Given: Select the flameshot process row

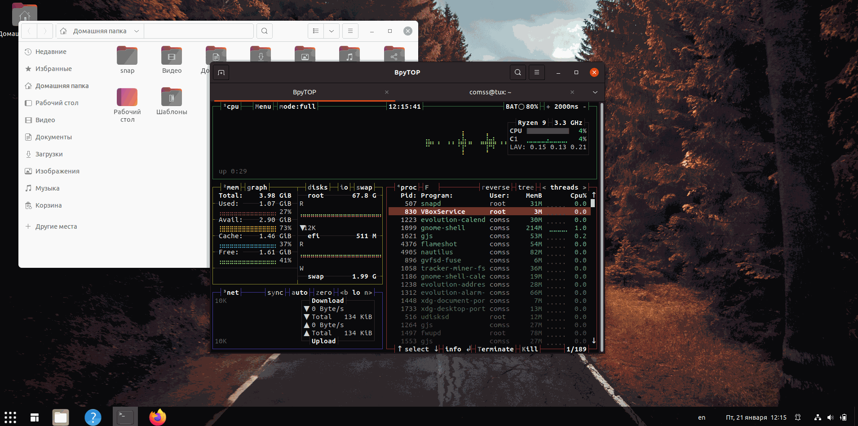Looking at the screenshot, I should (x=489, y=244).
